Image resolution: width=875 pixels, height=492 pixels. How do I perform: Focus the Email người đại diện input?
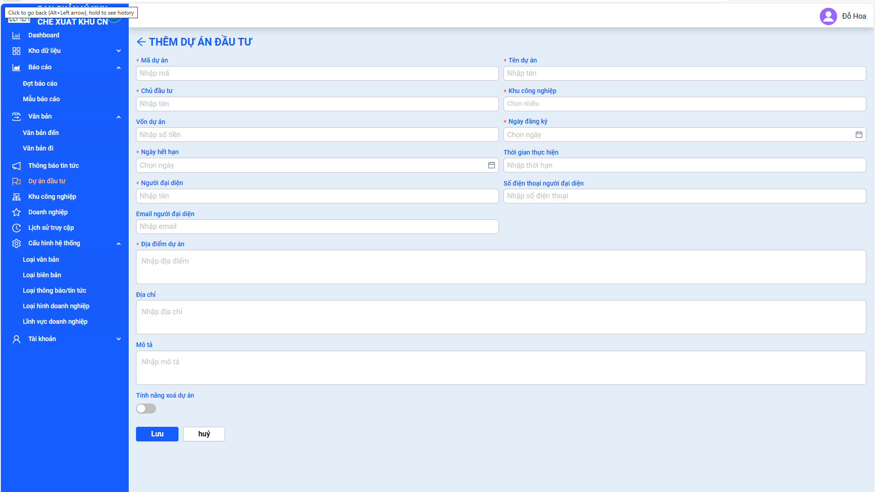click(317, 227)
